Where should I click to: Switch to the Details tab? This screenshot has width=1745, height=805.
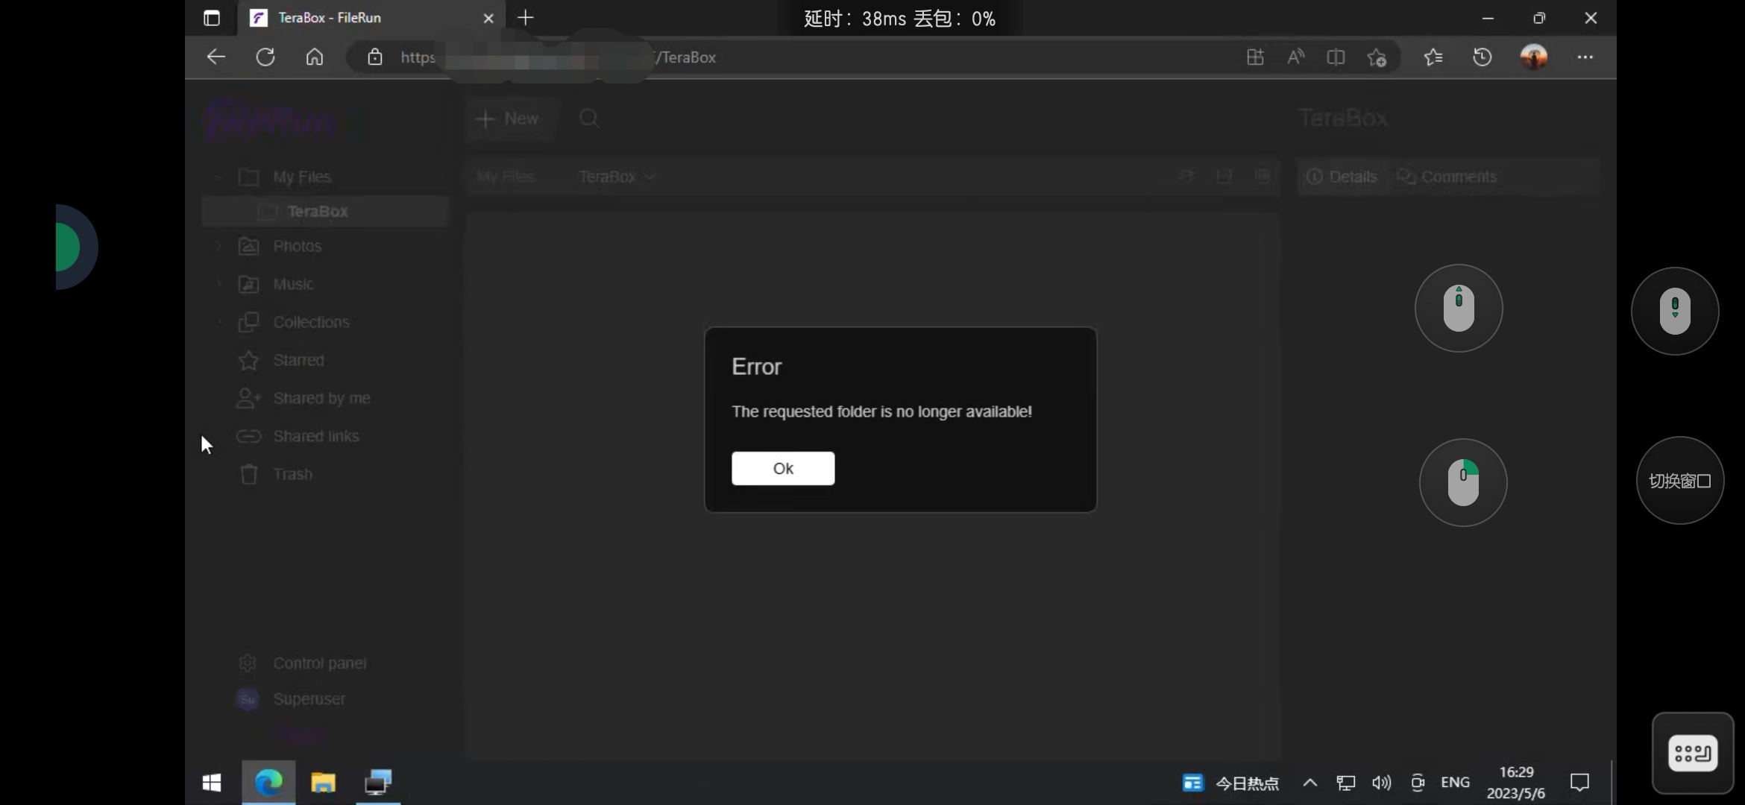click(x=1342, y=177)
